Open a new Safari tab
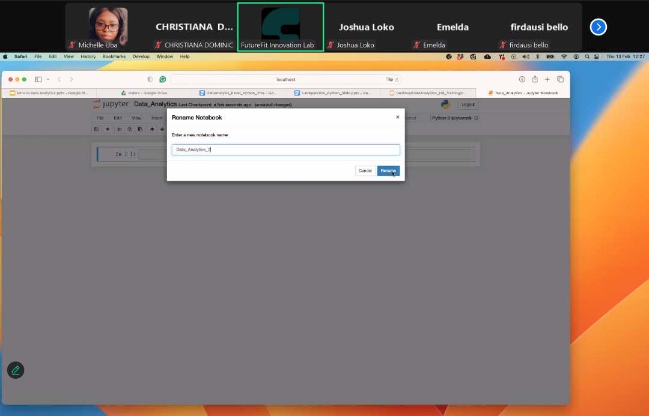 (x=547, y=79)
